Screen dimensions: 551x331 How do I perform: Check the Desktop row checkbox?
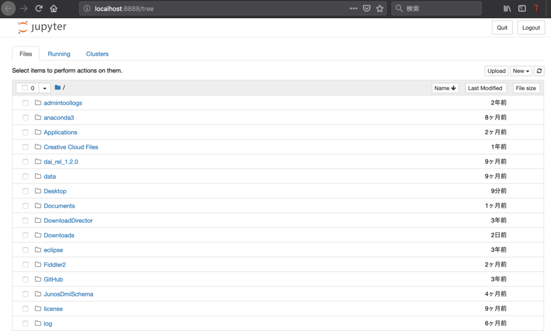pyautogui.click(x=25, y=191)
